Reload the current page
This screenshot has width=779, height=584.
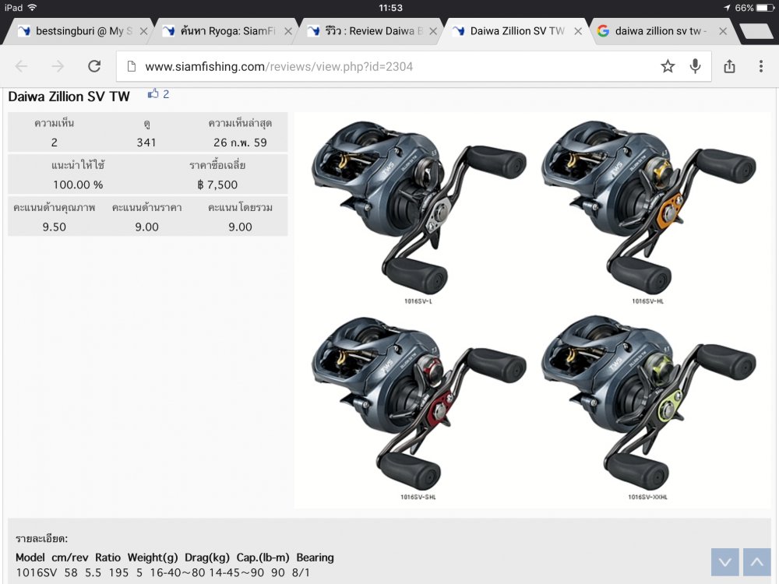click(94, 66)
